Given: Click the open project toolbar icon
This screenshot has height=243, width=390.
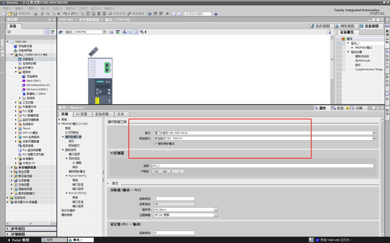Looking at the screenshot, I should point(10,14).
